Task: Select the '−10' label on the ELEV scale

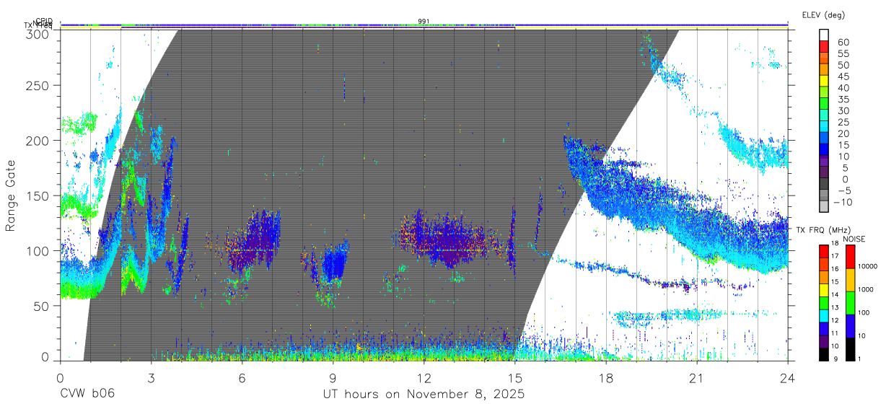Action: pyautogui.click(x=842, y=202)
